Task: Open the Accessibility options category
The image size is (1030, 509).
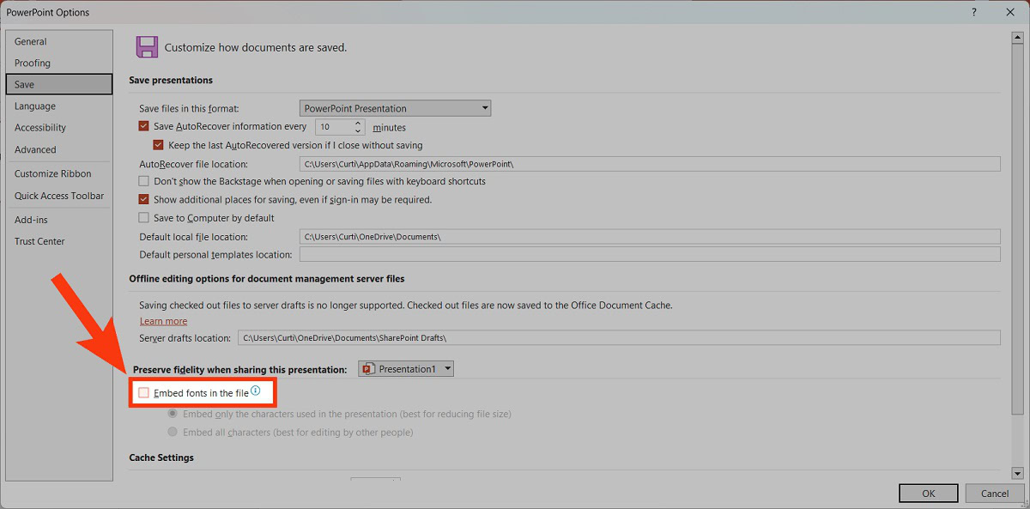Action: point(58,128)
